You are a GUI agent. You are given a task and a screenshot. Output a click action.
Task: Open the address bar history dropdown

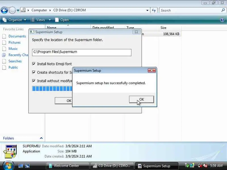(x=147, y=10)
